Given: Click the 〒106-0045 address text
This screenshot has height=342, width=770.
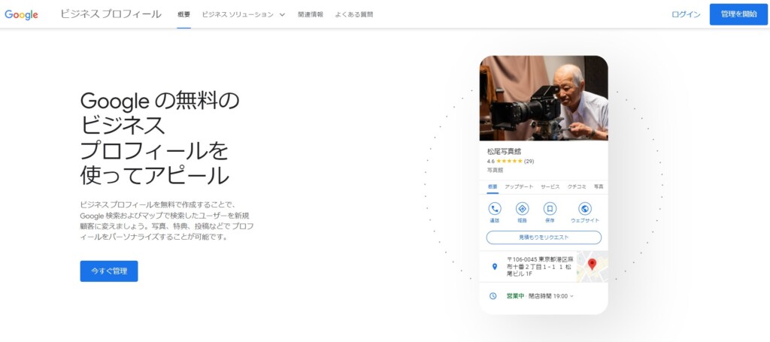Looking at the screenshot, I should point(541,266).
